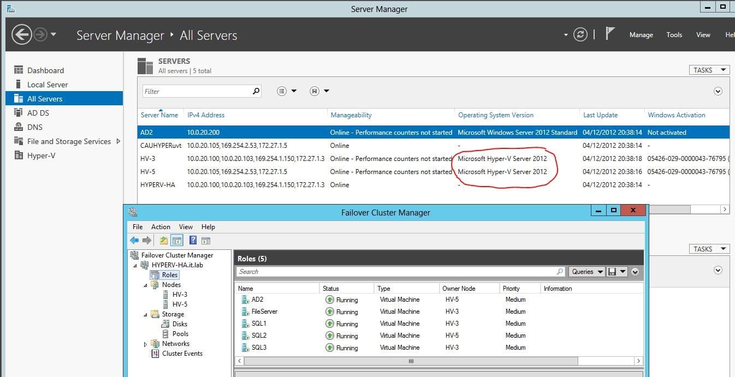Collapse the Servers tile chevron

tap(718, 91)
